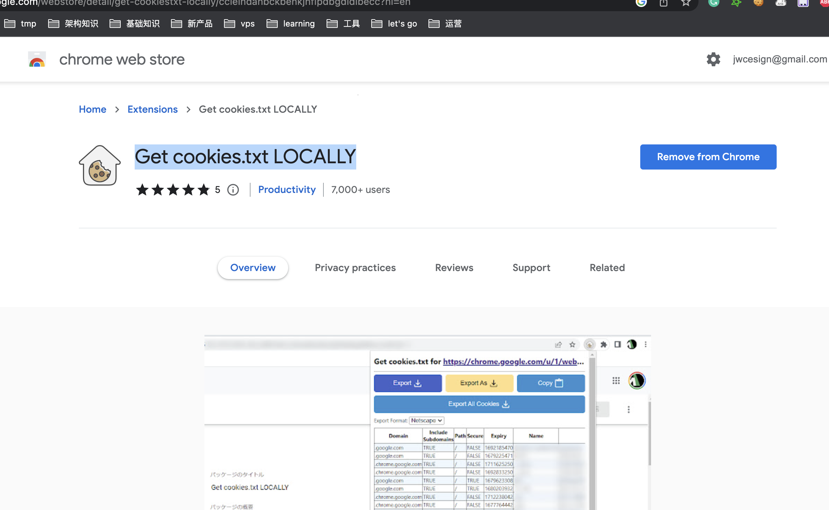Open the 新产品 bookmarks folder
This screenshot has height=510, width=829.
point(192,24)
